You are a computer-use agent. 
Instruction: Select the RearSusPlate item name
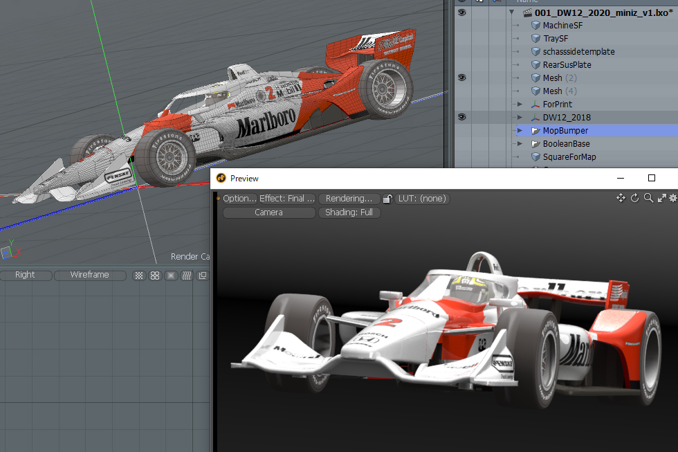click(567, 65)
